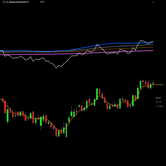The image size is (166, 166).
Task: Click the lowest trough of the white line
Action: (x=56, y=68)
